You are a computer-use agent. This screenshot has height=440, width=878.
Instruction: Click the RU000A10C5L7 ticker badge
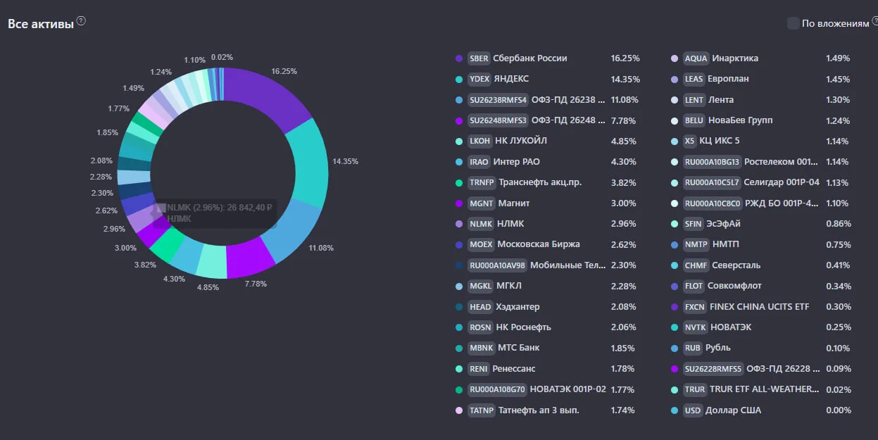(712, 182)
